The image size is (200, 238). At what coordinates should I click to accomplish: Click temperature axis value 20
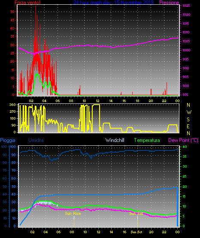point(185,187)
